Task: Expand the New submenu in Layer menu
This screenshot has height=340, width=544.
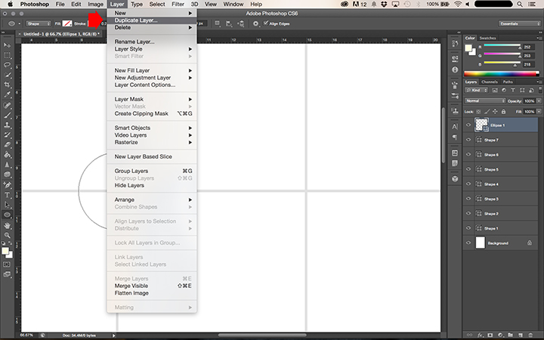Action: pos(152,13)
